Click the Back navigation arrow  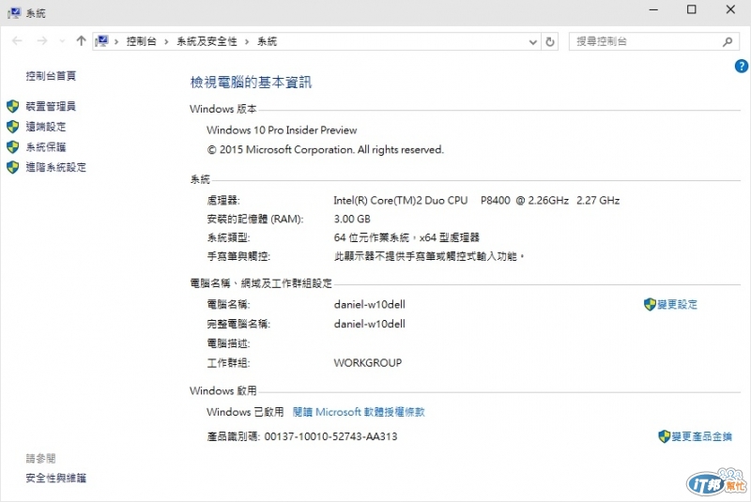[17, 41]
